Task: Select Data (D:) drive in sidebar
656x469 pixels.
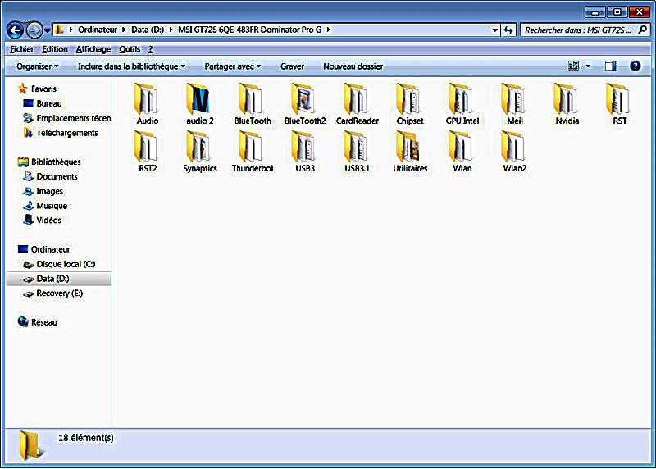Action: (x=58, y=279)
